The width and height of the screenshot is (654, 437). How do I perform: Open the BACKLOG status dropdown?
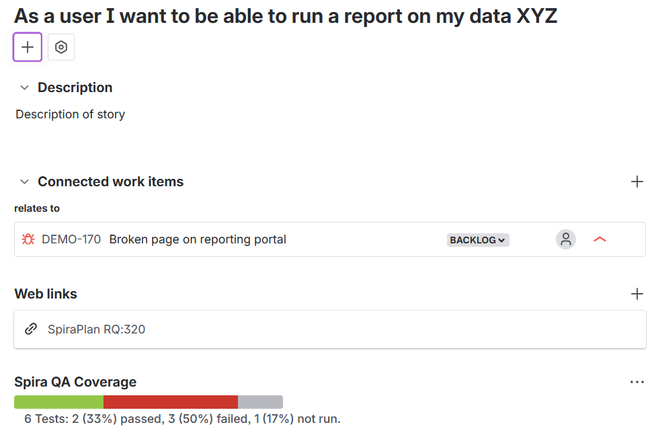478,240
